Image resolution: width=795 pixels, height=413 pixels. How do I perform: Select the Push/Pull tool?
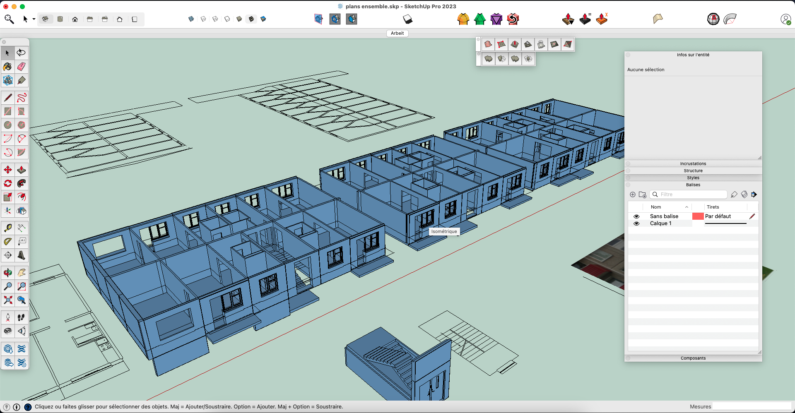21,169
